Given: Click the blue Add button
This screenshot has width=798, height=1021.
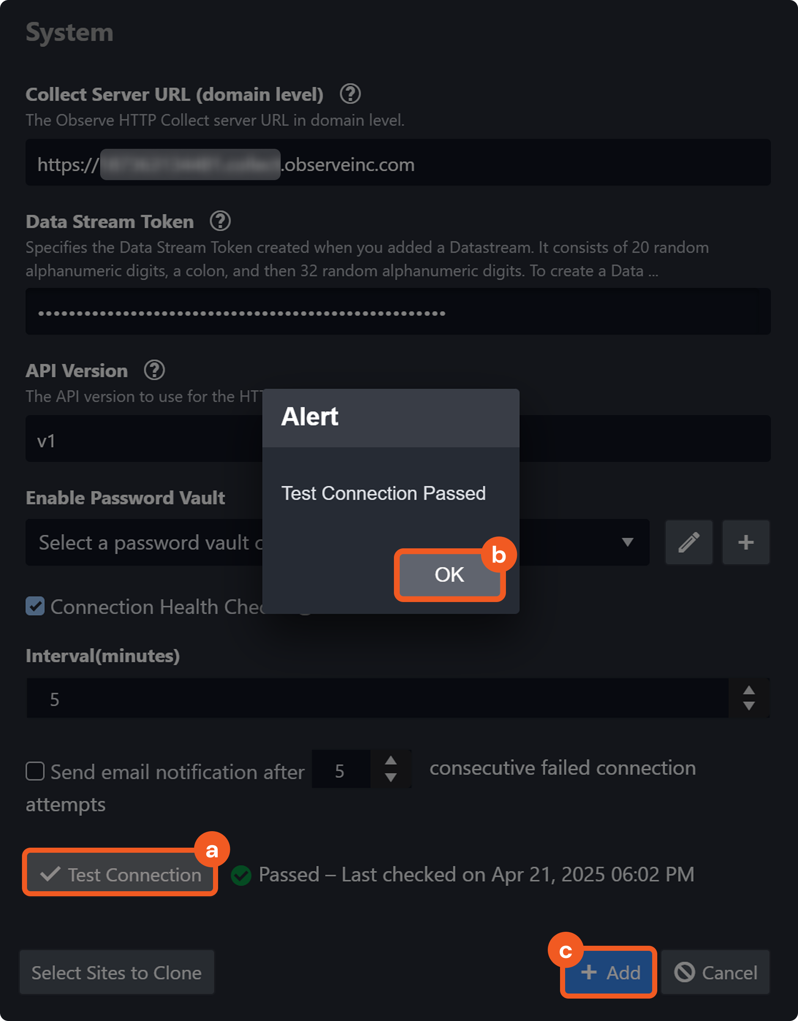Looking at the screenshot, I should pos(609,973).
